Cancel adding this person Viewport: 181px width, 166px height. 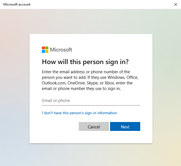point(94,126)
